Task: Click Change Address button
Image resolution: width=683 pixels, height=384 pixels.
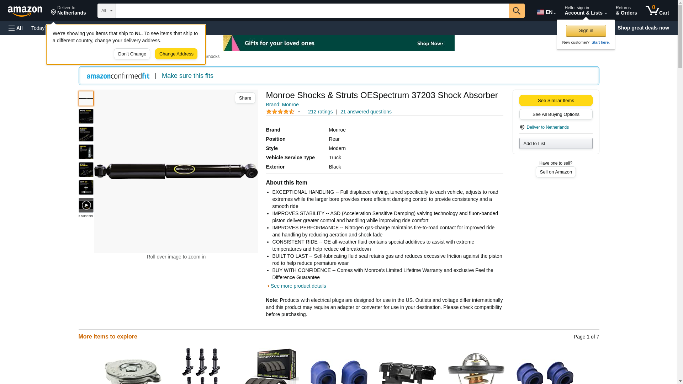Action: 176,54
